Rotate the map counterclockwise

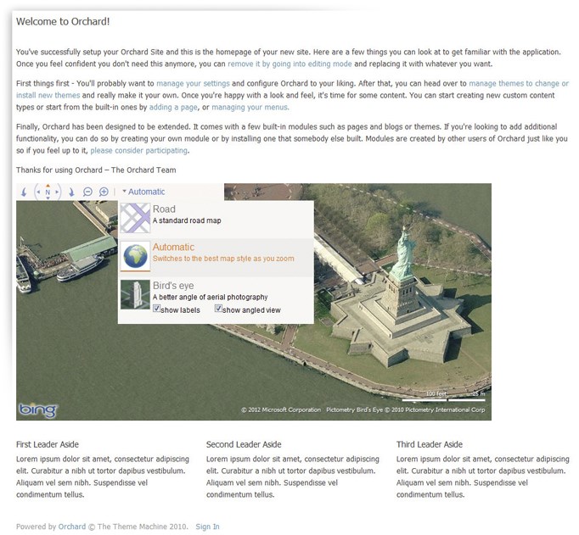click(x=23, y=192)
